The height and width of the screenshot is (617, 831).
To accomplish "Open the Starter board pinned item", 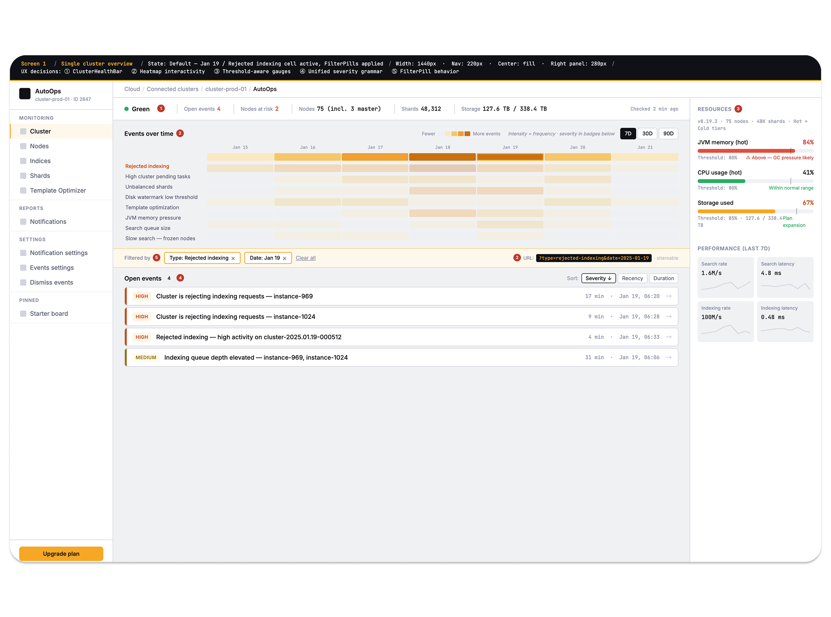I will click(23, 314).
